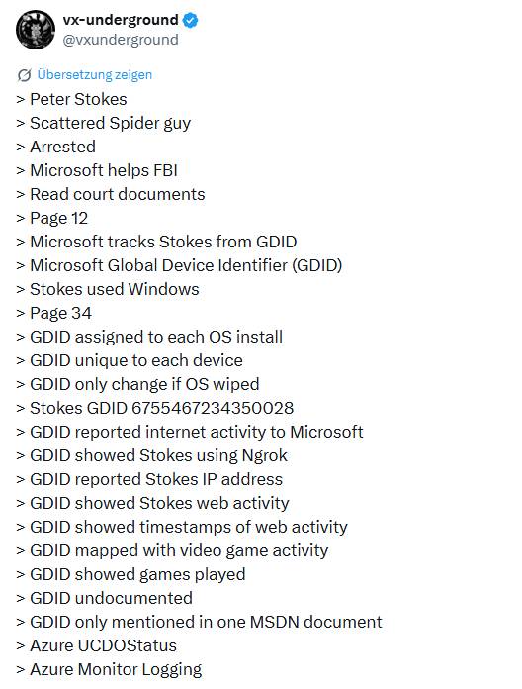Open the @vxunderground handle
This screenshot has width=522, height=689.
point(121,40)
